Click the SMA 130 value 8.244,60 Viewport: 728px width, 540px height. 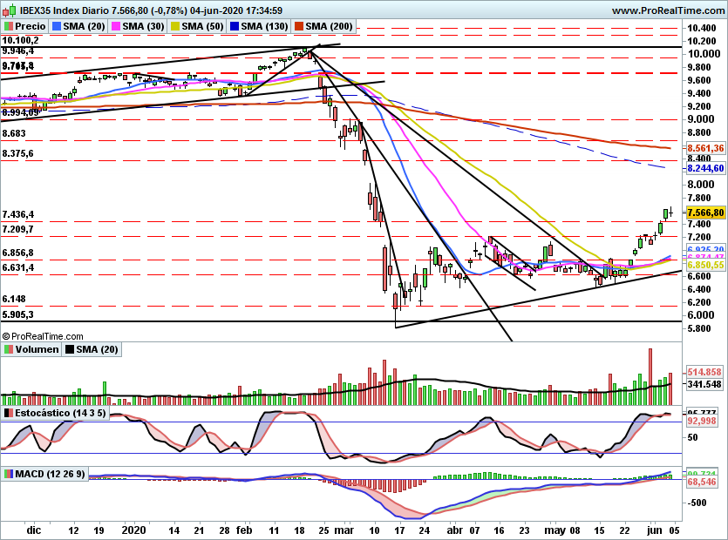[705, 168]
